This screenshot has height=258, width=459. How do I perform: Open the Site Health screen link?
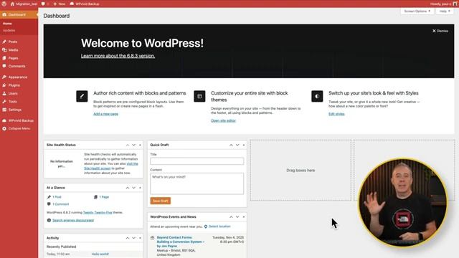(98, 168)
